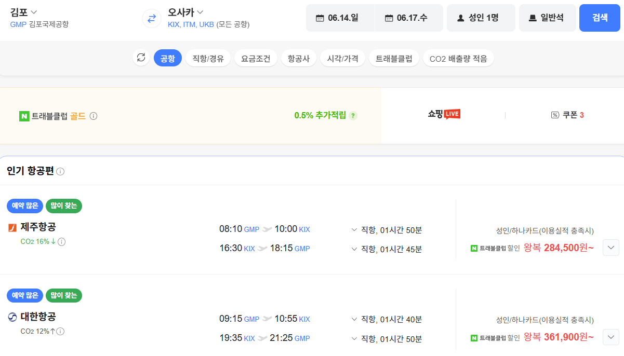Click the passenger icon beside 성인 1명
Image resolution: width=624 pixels, height=356 pixels.
pos(461,18)
